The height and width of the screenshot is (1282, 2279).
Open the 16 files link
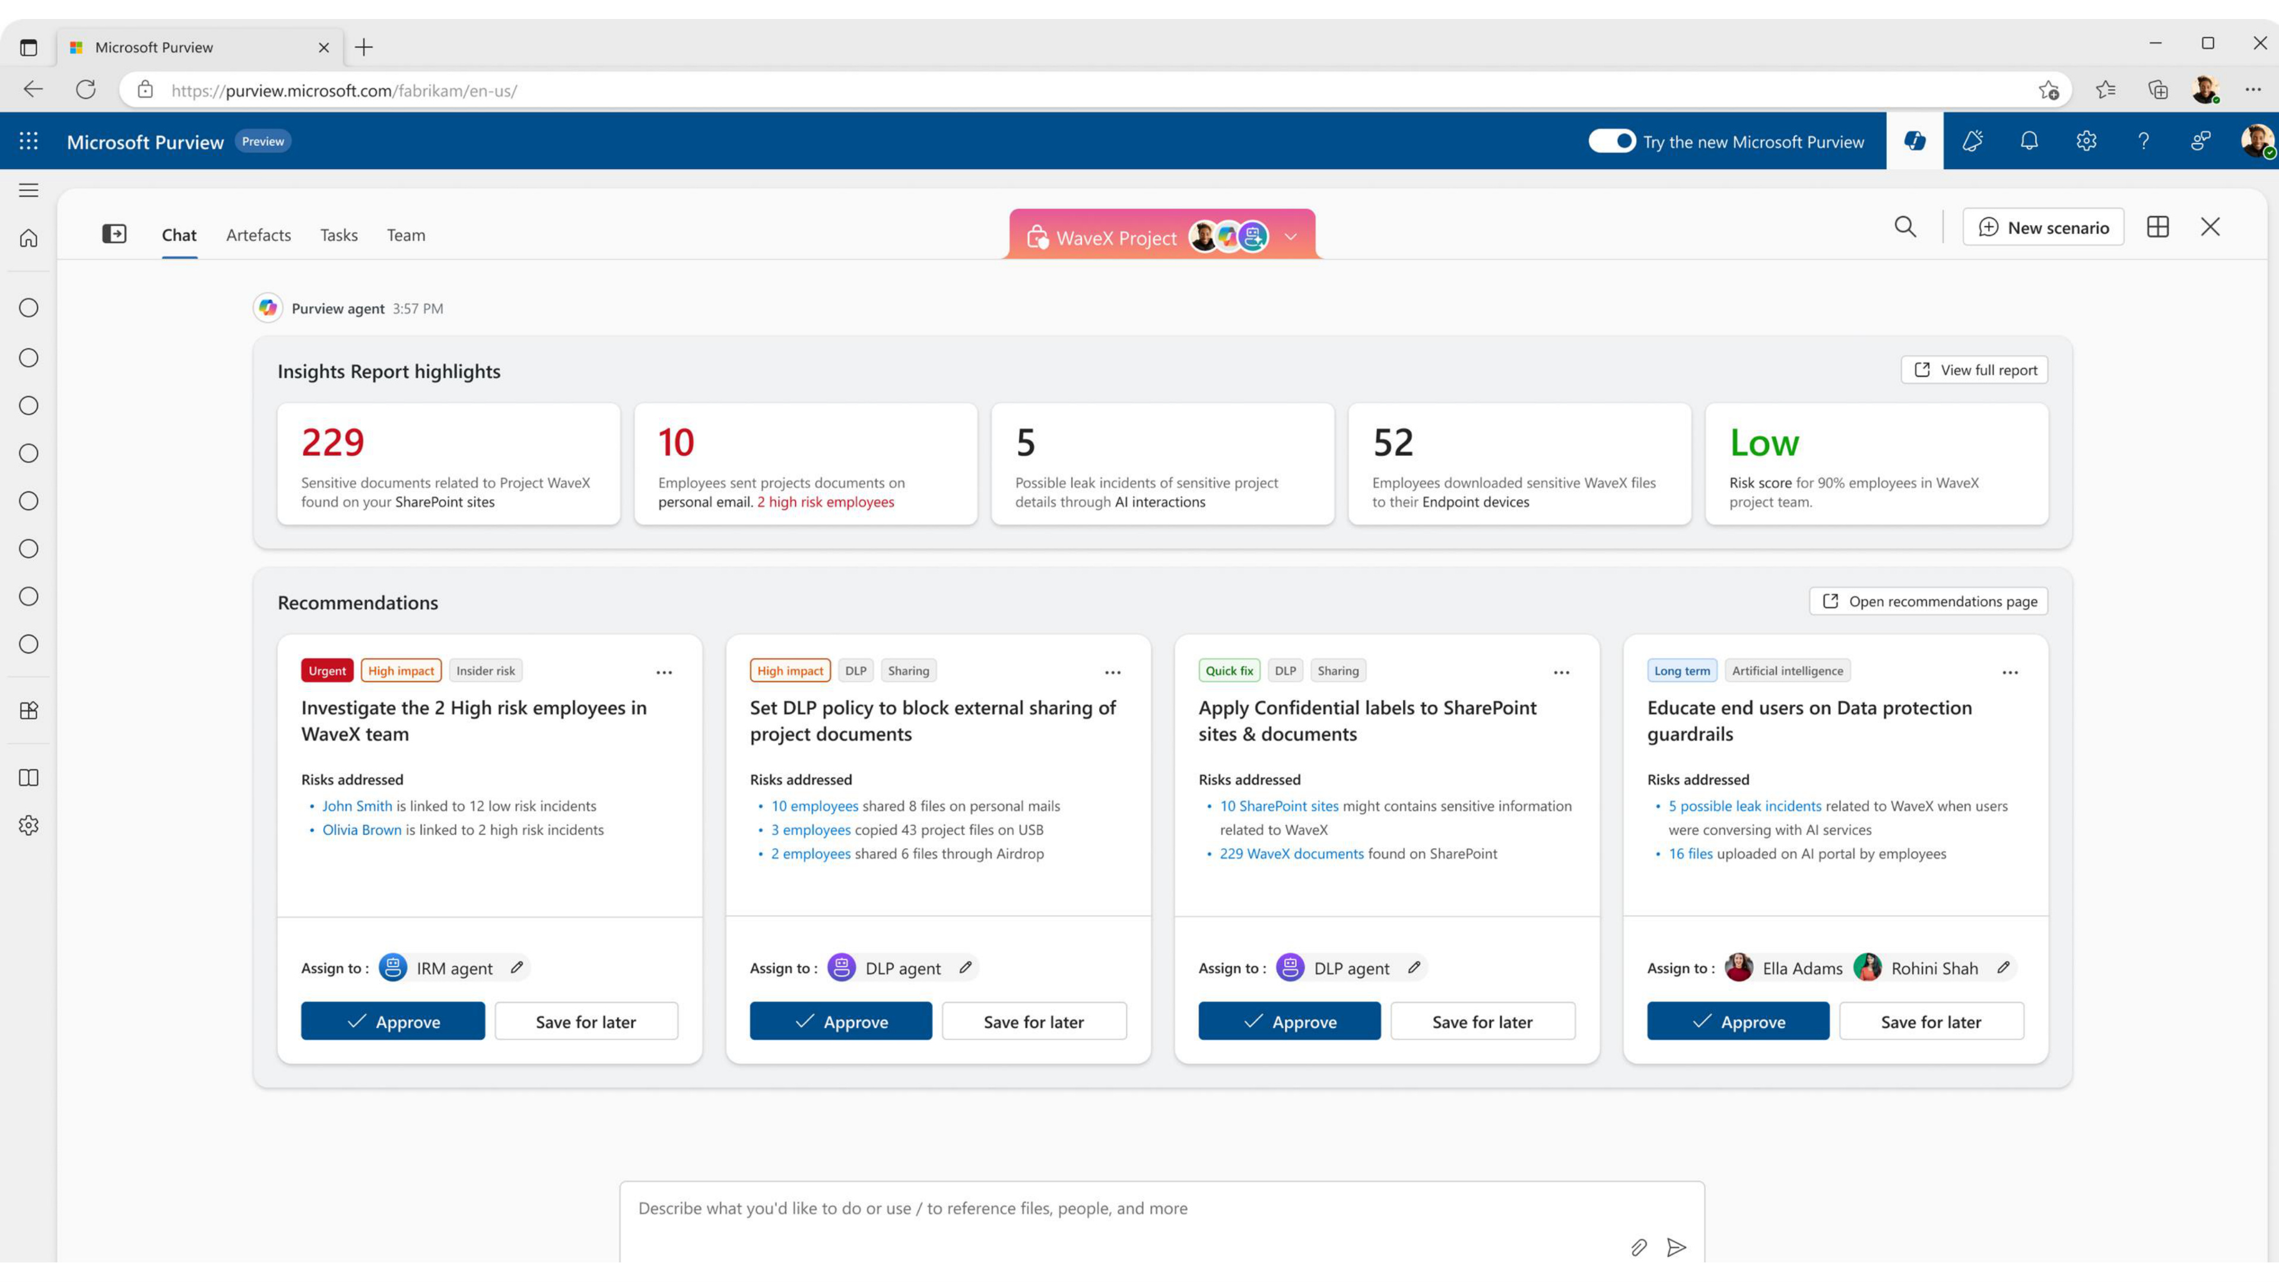[1690, 854]
